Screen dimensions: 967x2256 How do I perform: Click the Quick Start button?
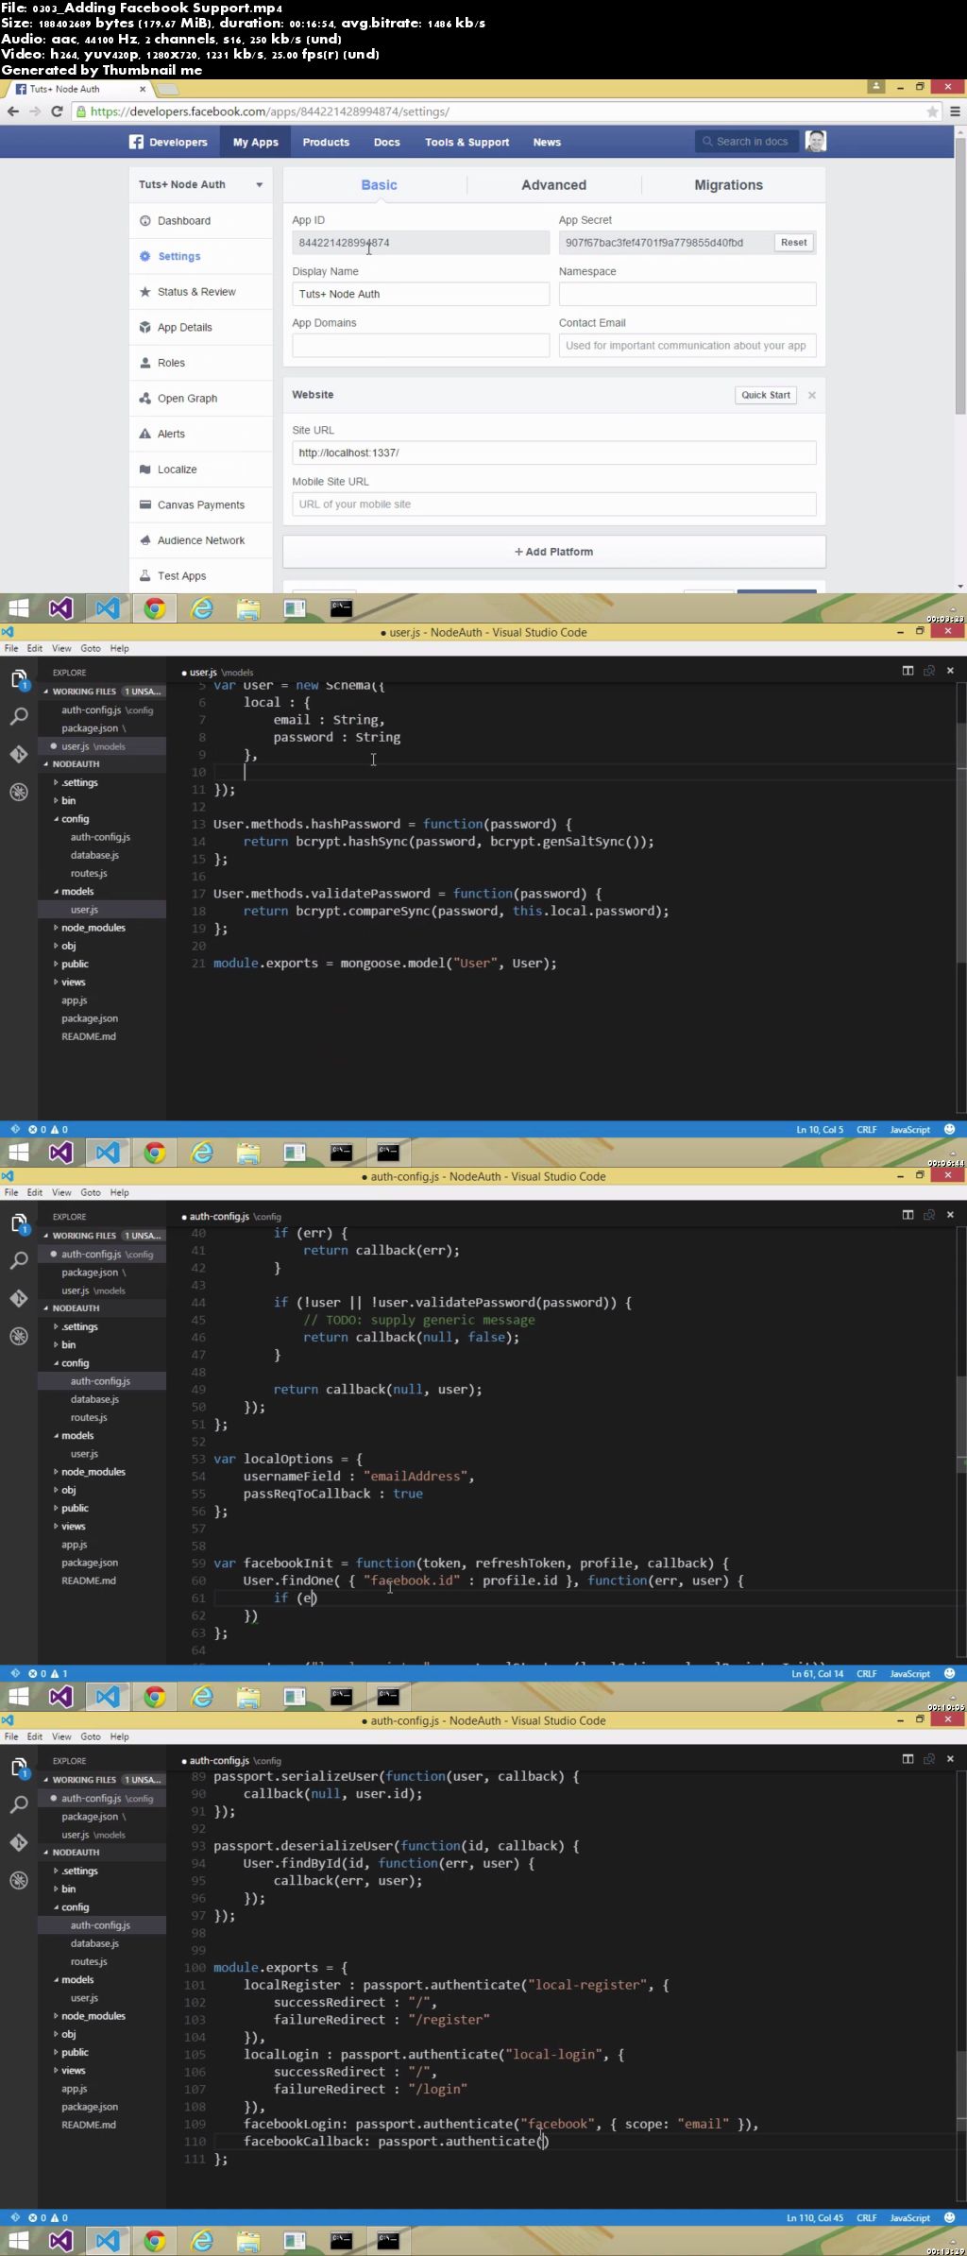766,395
